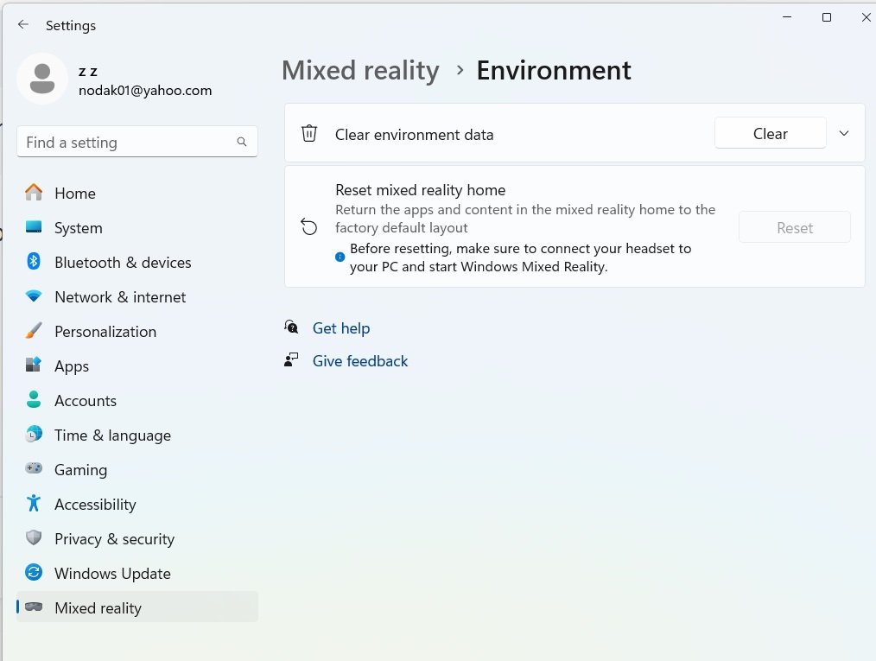
Task: Click the Windows Update sync icon
Action: pyautogui.click(x=34, y=573)
